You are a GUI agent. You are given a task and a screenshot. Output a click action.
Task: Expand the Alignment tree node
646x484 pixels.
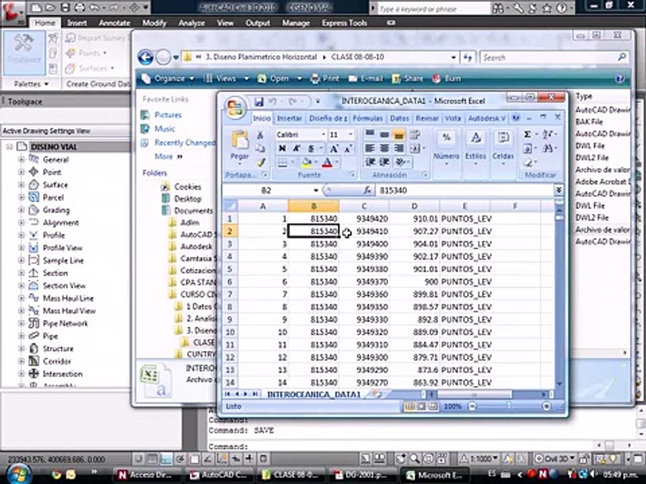(x=21, y=223)
